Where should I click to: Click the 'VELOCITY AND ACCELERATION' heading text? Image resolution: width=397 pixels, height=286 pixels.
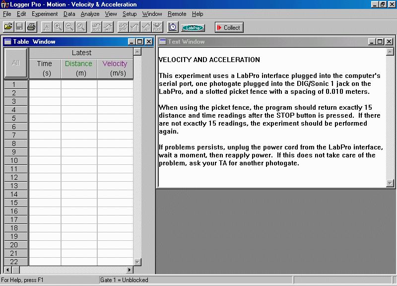tap(209, 60)
